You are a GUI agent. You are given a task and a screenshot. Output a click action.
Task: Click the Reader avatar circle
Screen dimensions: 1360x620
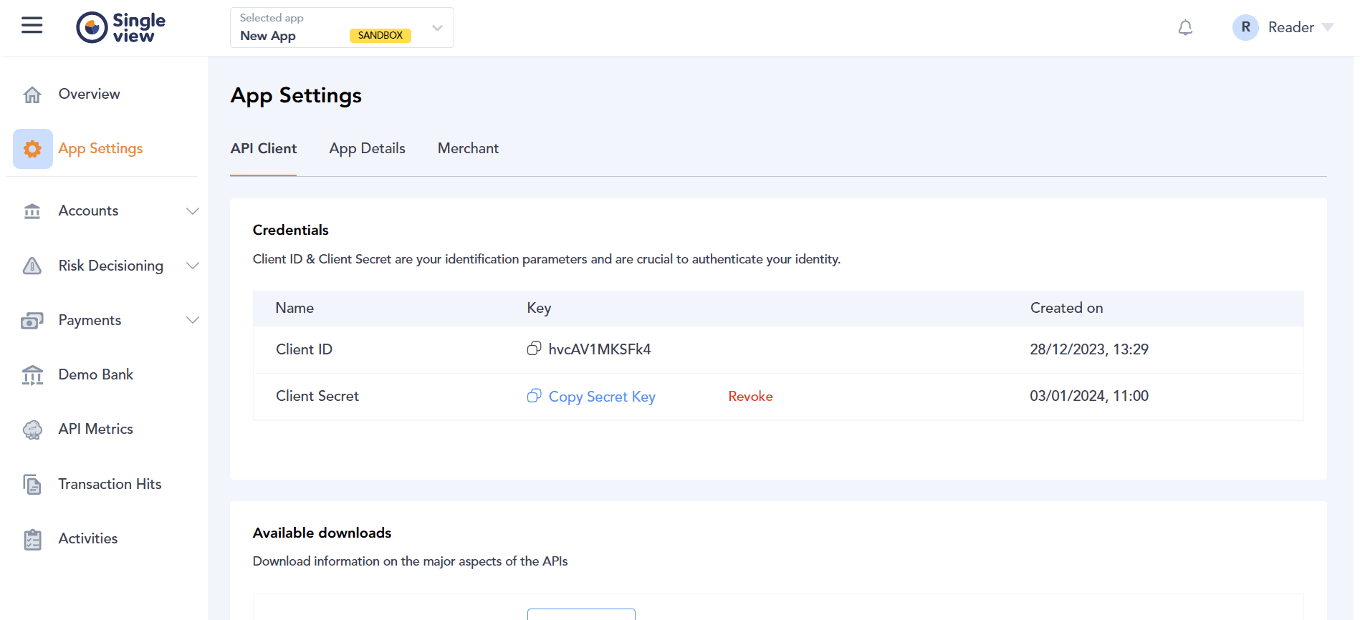pyautogui.click(x=1245, y=27)
